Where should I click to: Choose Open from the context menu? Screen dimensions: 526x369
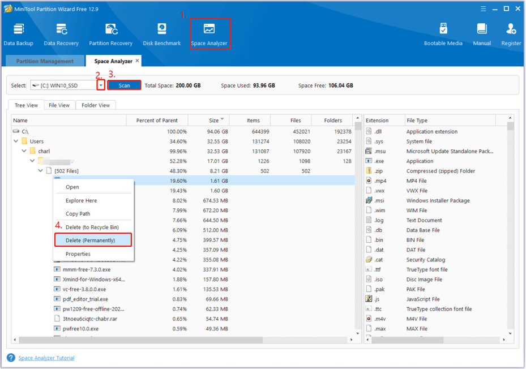(93, 187)
